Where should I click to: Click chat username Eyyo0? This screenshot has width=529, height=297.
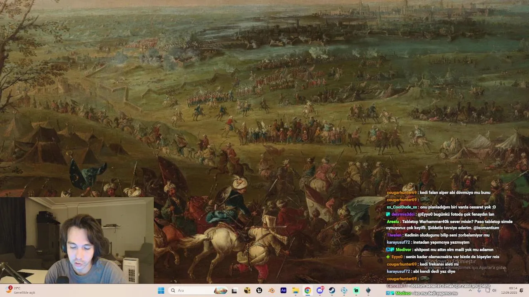[397, 257]
